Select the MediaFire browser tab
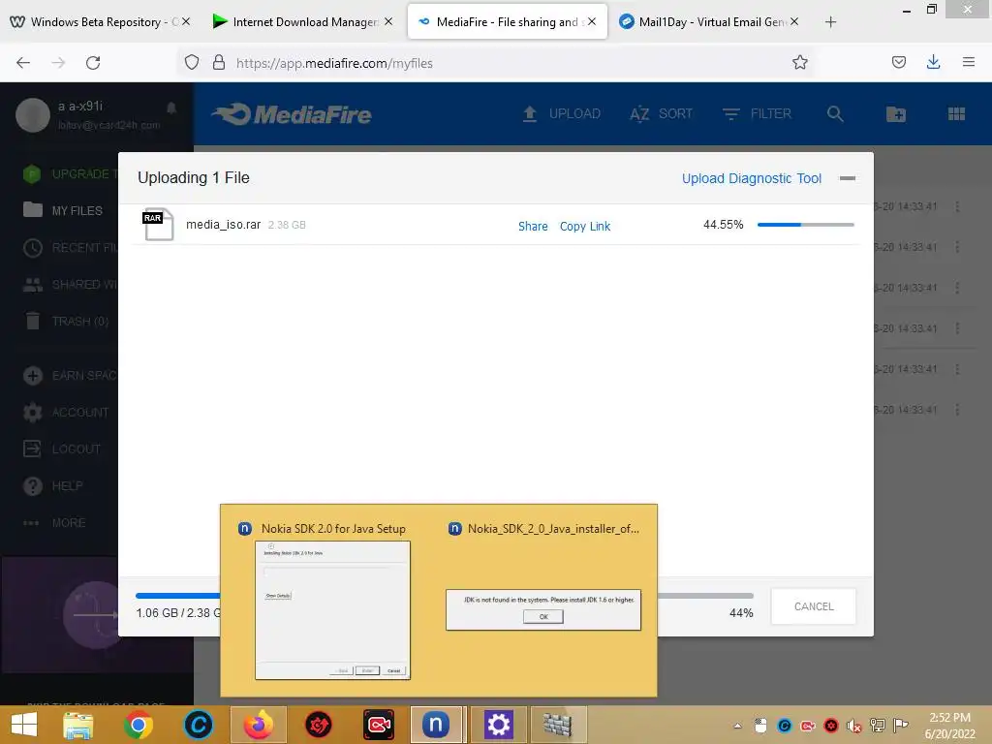 click(507, 21)
